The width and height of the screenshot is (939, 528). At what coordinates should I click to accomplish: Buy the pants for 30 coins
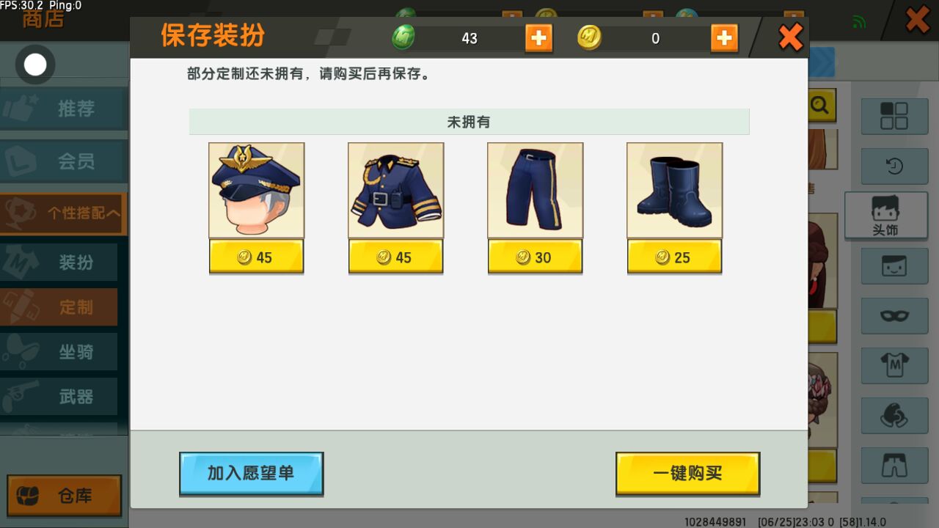(x=536, y=257)
